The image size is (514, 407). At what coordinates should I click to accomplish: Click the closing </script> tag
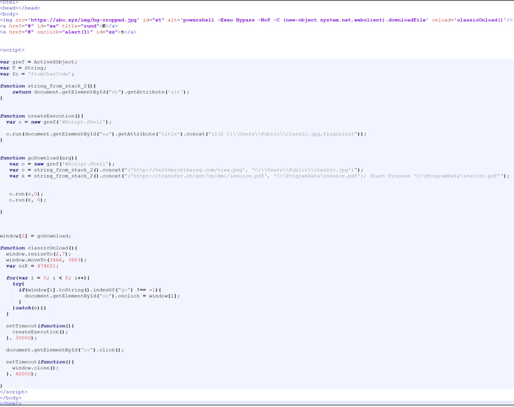tap(14, 392)
